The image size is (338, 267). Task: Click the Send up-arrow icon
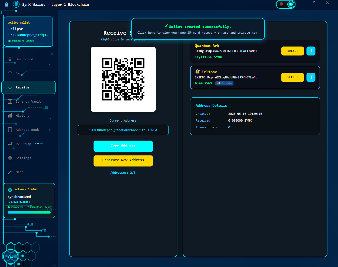[10, 73]
